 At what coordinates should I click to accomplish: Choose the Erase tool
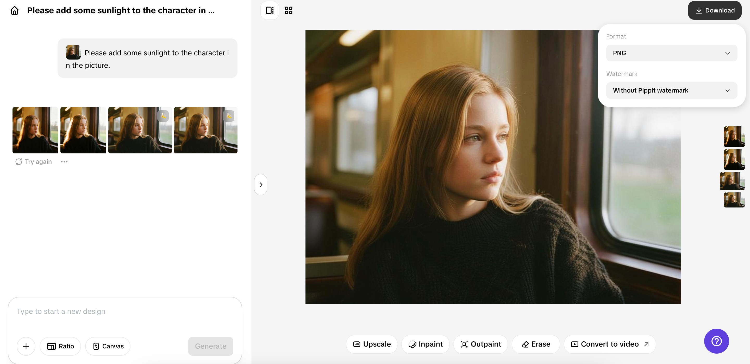[536, 344]
